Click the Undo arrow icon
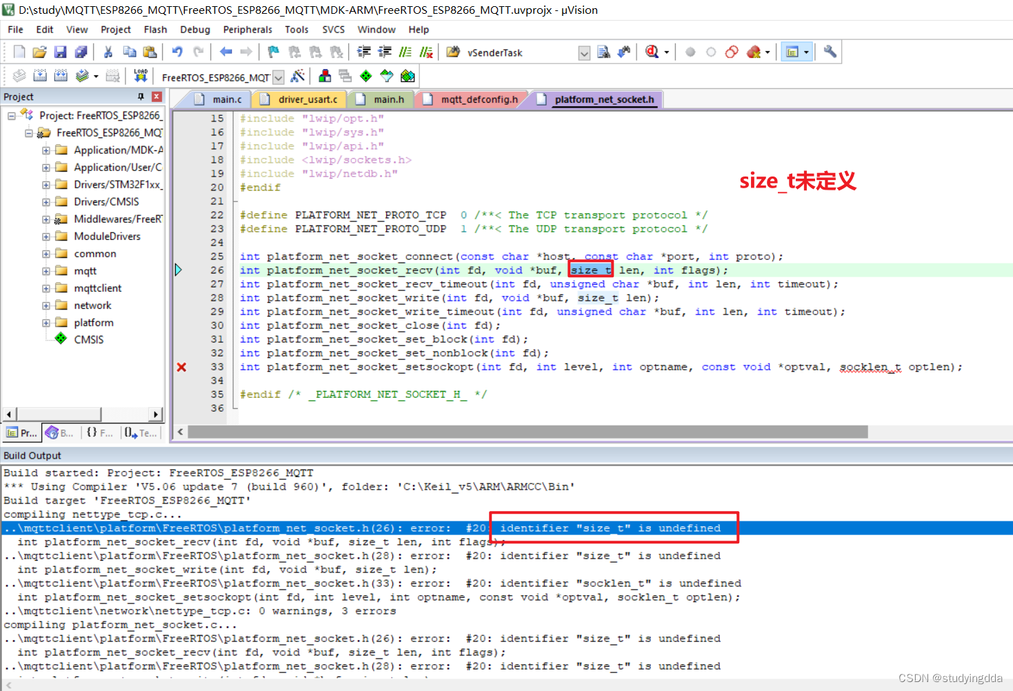1013x691 pixels. coord(177,52)
